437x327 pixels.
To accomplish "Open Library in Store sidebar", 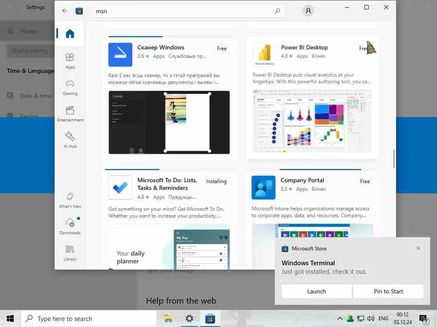I will click(70, 253).
